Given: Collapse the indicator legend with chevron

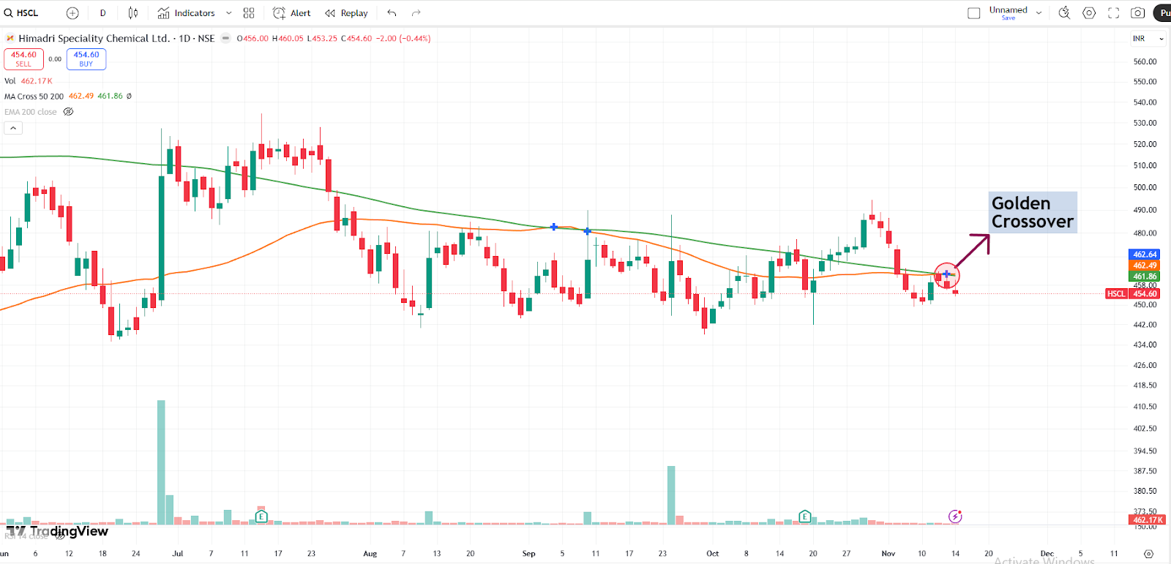Looking at the screenshot, I should coord(13,128).
